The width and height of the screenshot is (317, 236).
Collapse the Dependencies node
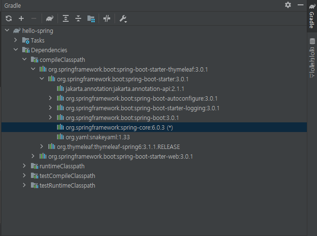point(15,50)
